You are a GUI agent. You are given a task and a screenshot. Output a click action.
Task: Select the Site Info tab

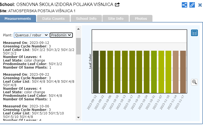[x=115, y=18]
